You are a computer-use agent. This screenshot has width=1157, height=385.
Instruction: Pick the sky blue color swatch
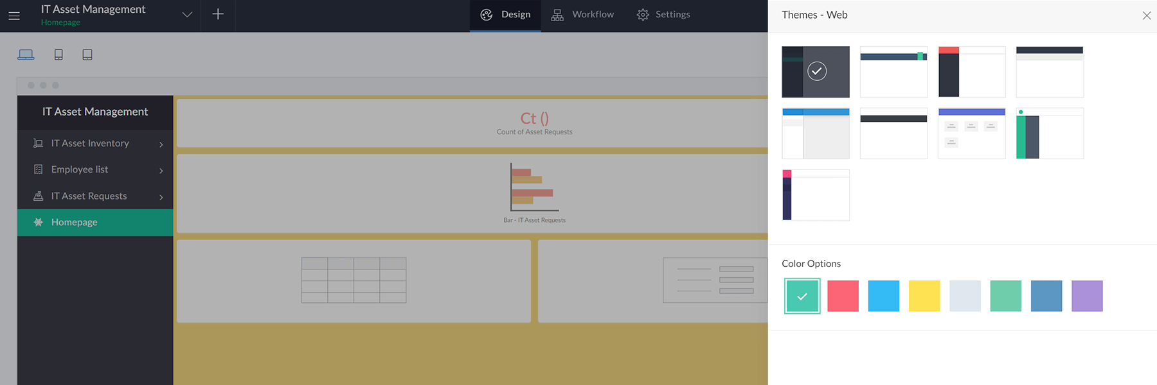click(x=884, y=296)
